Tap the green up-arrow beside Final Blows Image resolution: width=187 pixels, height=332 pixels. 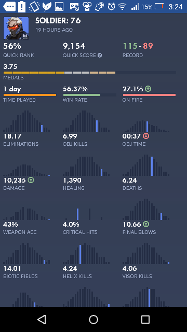146,224
